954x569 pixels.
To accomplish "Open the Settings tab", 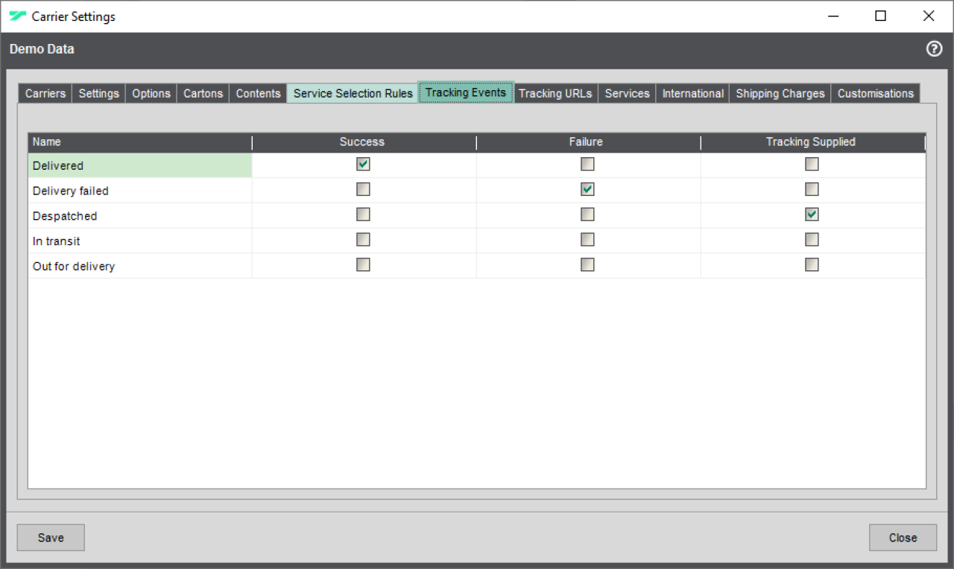I will pos(99,93).
